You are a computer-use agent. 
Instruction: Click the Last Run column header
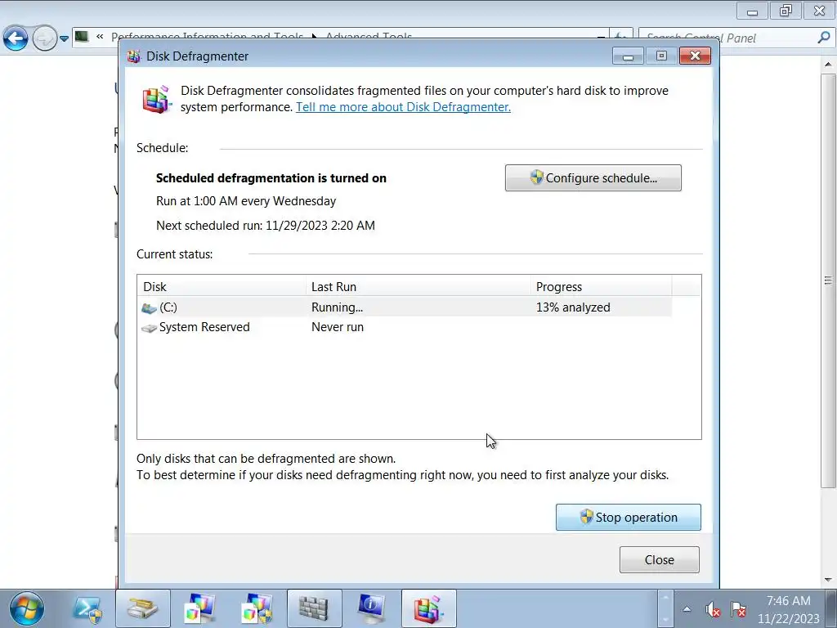pos(418,287)
